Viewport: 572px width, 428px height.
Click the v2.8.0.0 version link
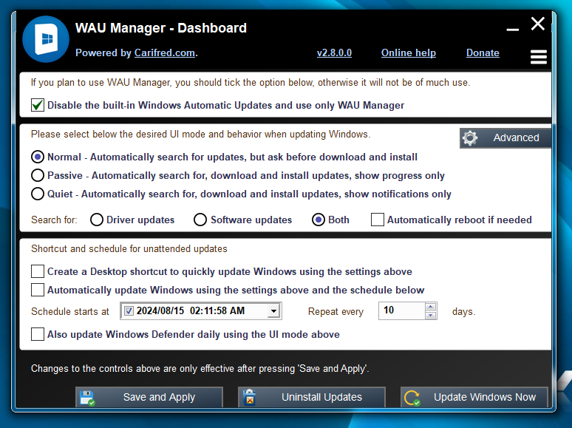(334, 53)
